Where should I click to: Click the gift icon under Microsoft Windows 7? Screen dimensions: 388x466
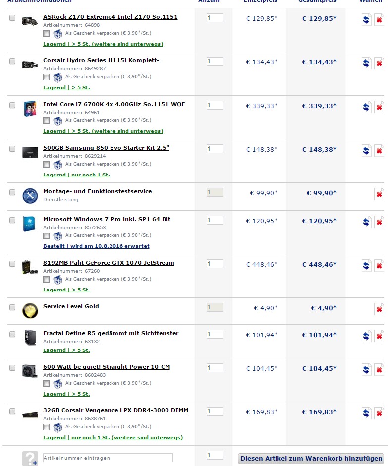[x=57, y=236]
